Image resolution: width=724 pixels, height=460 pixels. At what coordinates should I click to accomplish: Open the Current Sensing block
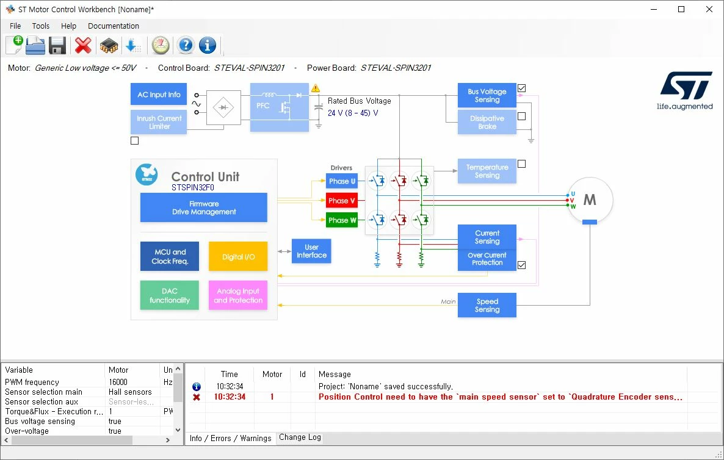pyautogui.click(x=487, y=237)
